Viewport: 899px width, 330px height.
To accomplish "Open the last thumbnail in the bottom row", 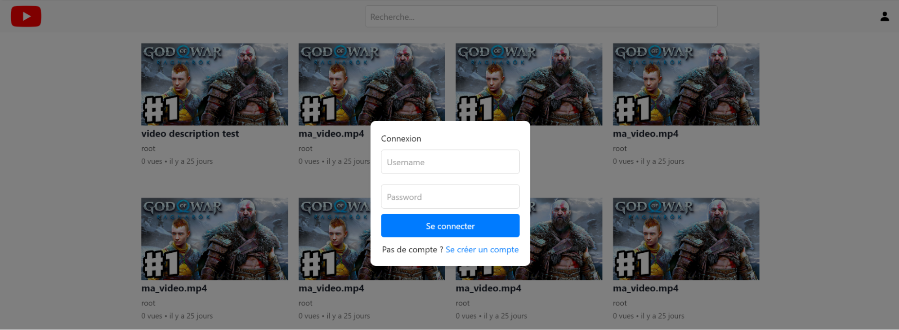I will (685, 239).
